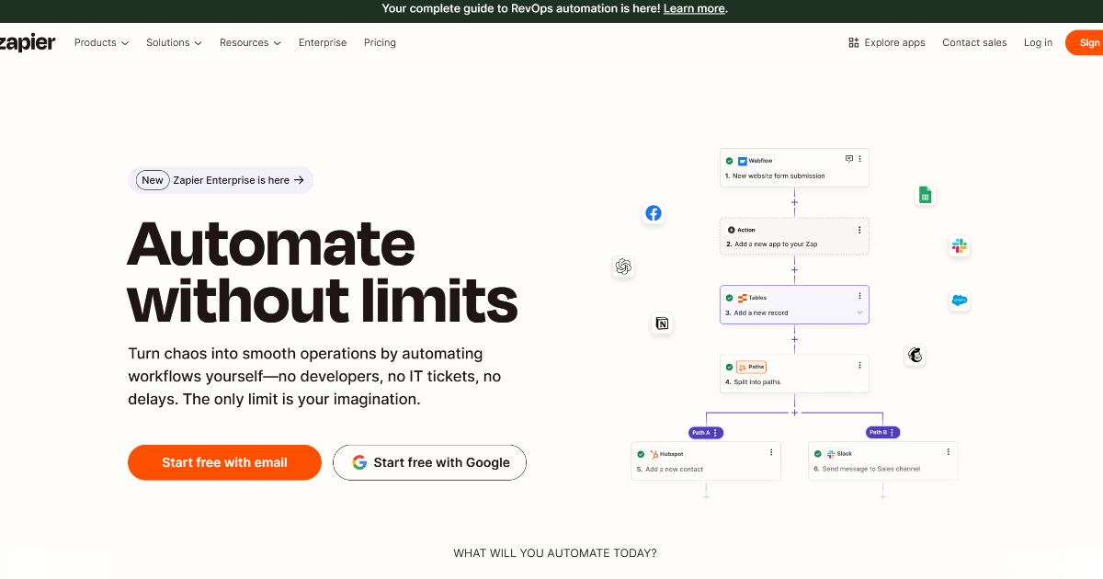Open the Path A options menu
1103x579 pixels.
coord(713,432)
